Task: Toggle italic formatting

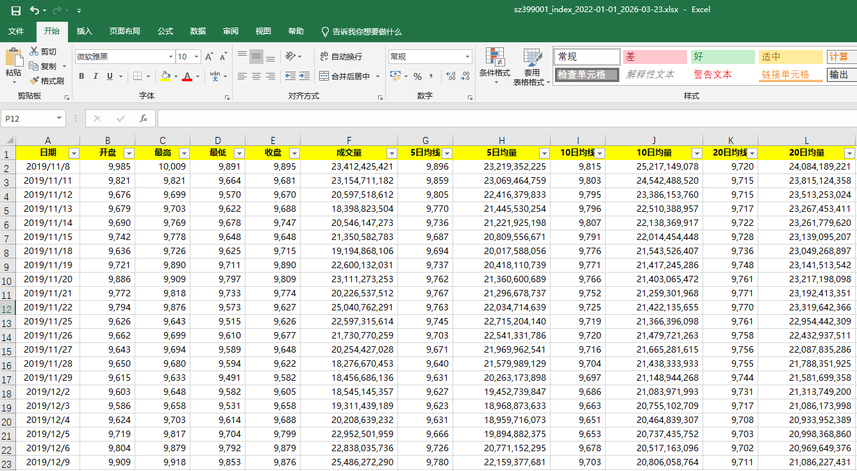Action: click(x=96, y=76)
